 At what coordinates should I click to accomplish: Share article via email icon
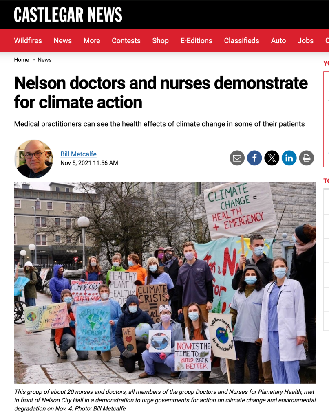[237, 158]
